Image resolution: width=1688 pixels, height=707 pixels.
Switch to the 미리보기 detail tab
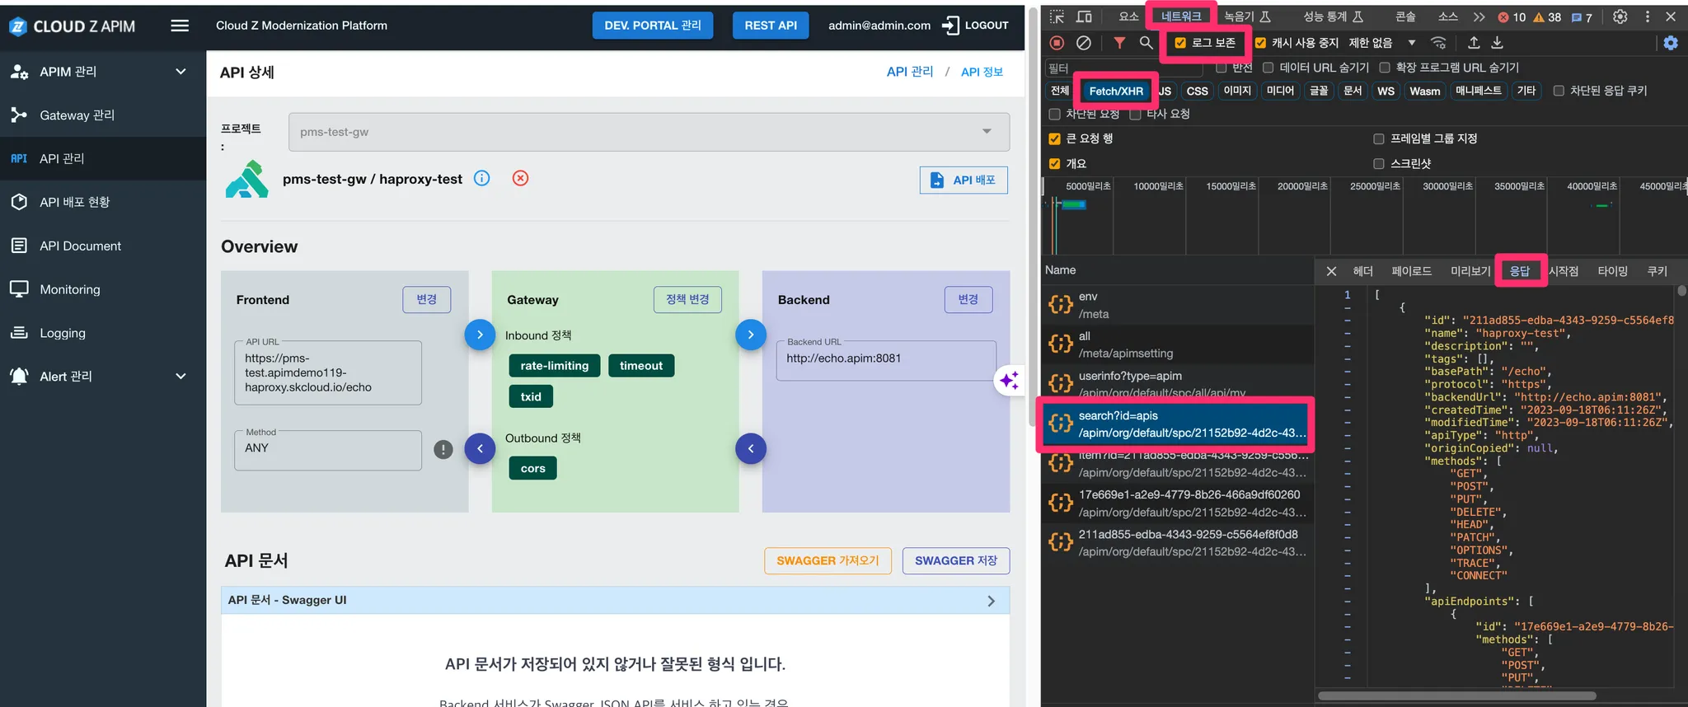pos(1470,271)
